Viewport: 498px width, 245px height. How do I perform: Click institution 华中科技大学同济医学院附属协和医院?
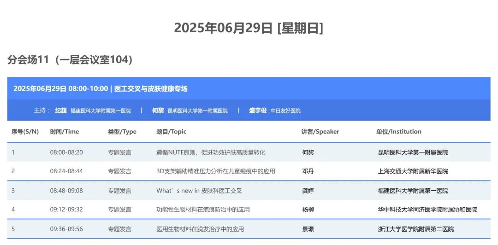pos(427,210)
